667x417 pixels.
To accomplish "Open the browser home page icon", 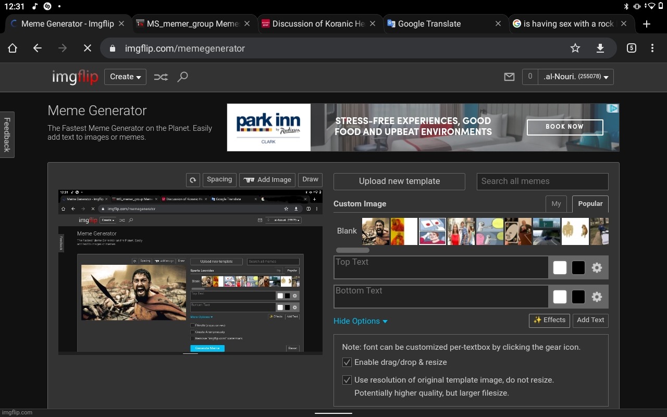I will click(13, 48).
